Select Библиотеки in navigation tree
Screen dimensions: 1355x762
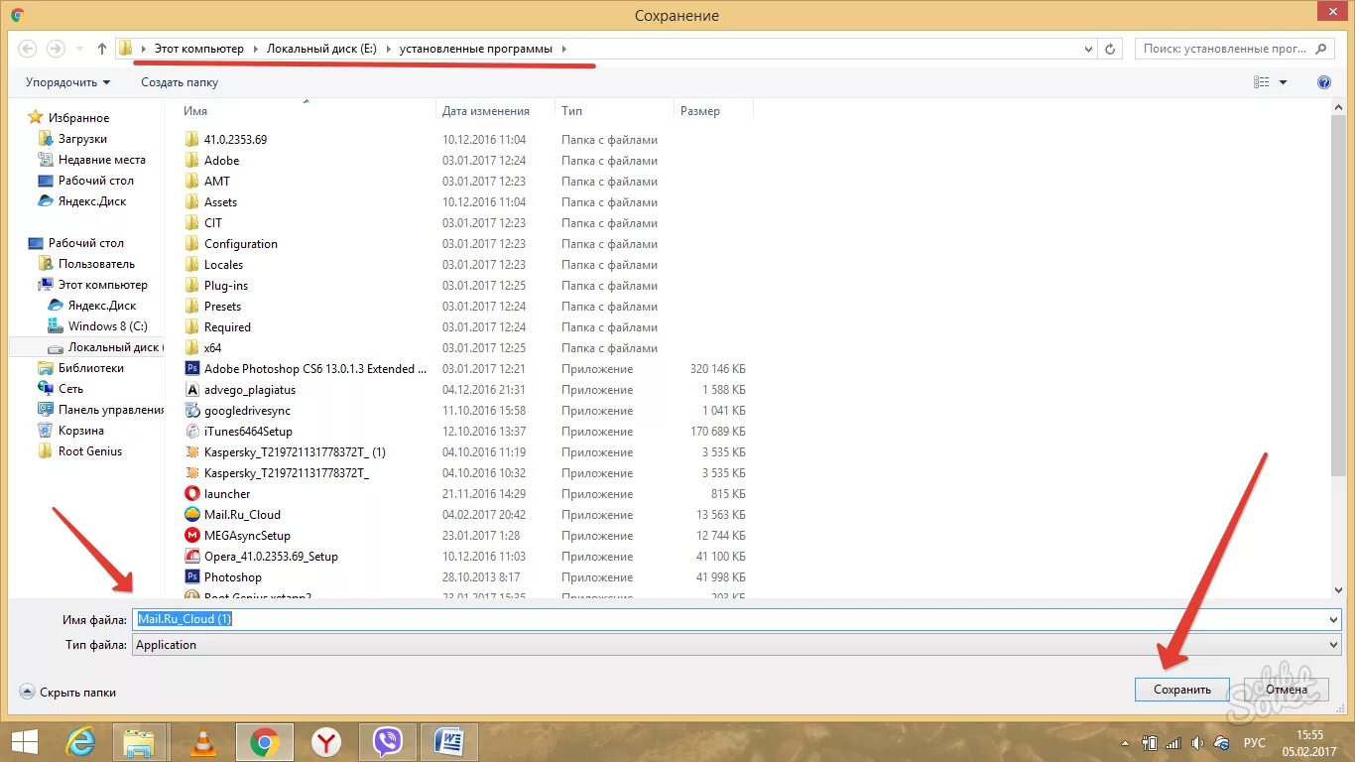(90, 368)
